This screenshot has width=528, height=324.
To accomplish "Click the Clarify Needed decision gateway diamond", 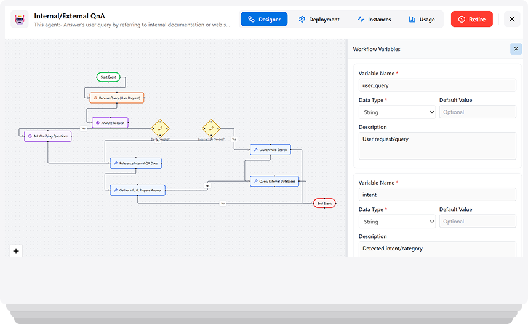I will pos(161,129).
